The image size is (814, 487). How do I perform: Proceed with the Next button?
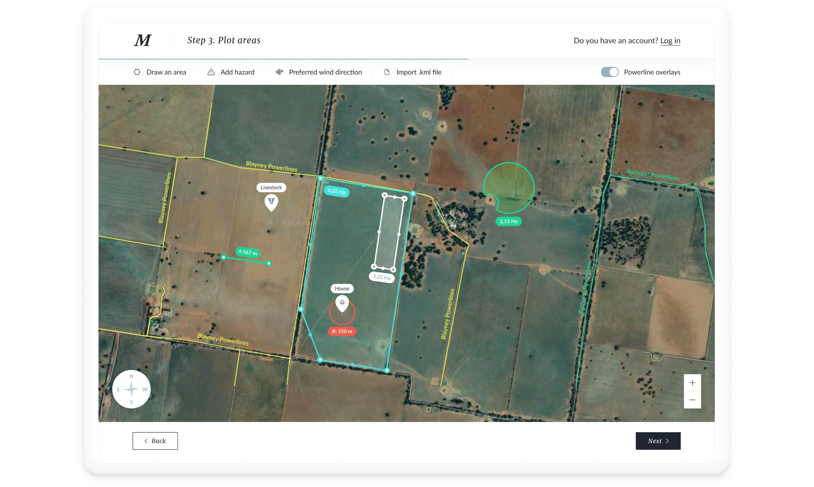(658, 441)
